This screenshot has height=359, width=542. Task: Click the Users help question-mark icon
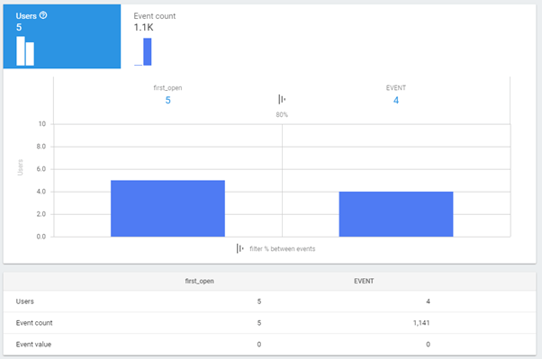point(43,15)
